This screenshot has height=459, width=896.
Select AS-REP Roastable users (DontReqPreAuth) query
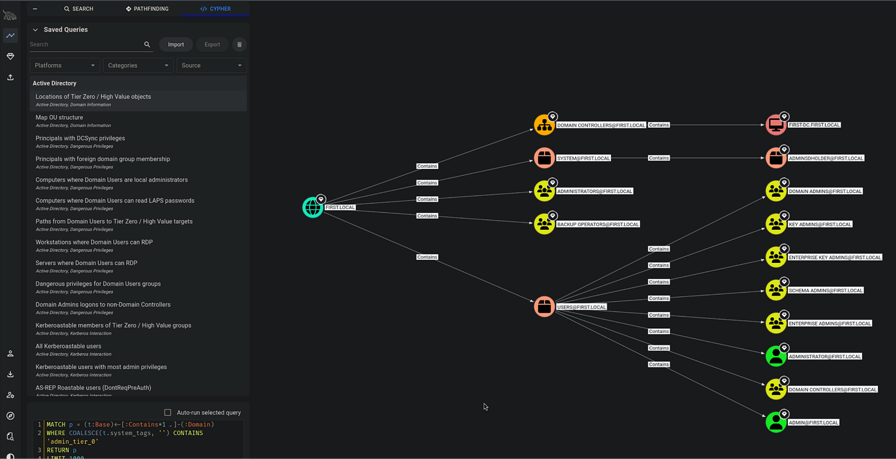(x=138, y=390)
